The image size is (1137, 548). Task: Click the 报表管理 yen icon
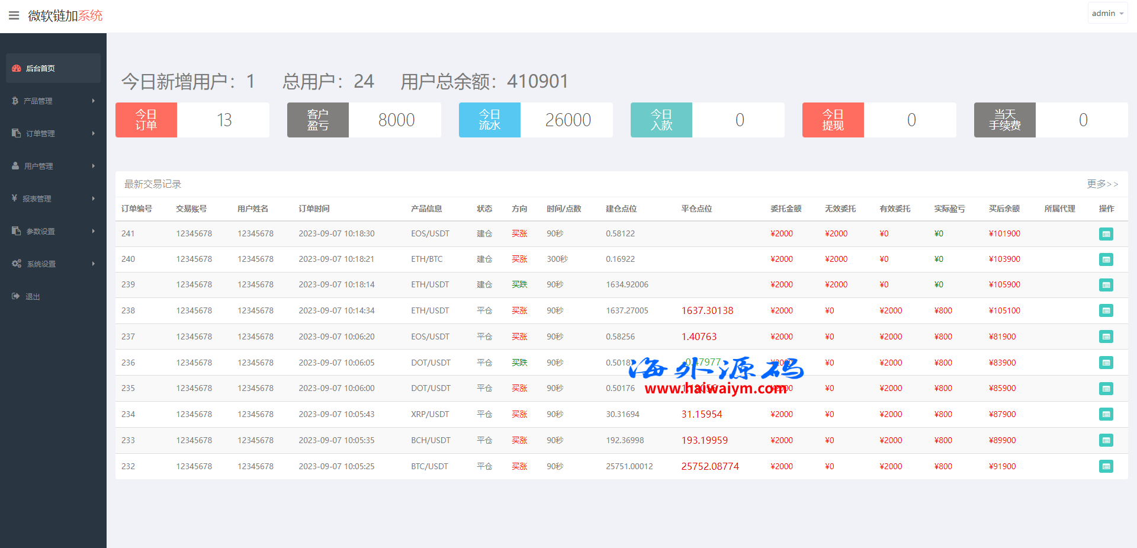tap(14, 198)
